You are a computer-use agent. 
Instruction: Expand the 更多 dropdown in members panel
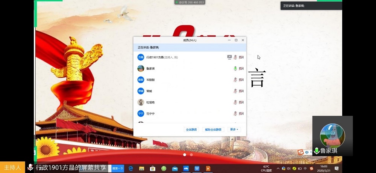pos(234,129)
